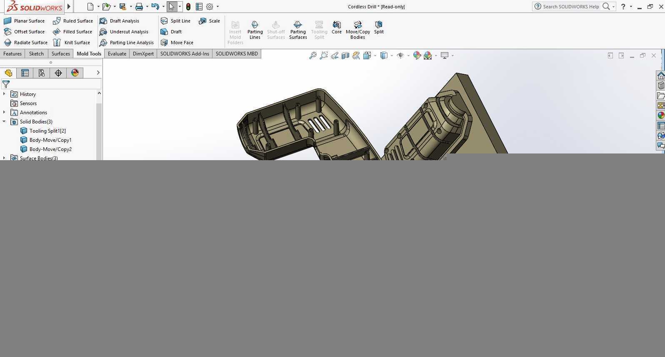This screenshot has height=357, width=665.
Task: Open Dynamic Annotation Views
Action: click(356, 55)
